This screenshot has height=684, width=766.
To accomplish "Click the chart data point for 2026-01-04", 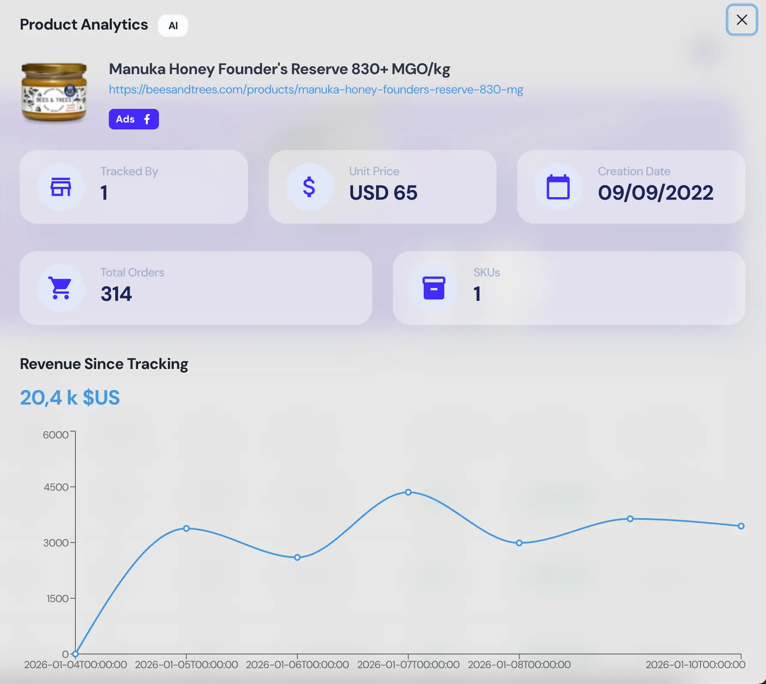I will (75, 654).
